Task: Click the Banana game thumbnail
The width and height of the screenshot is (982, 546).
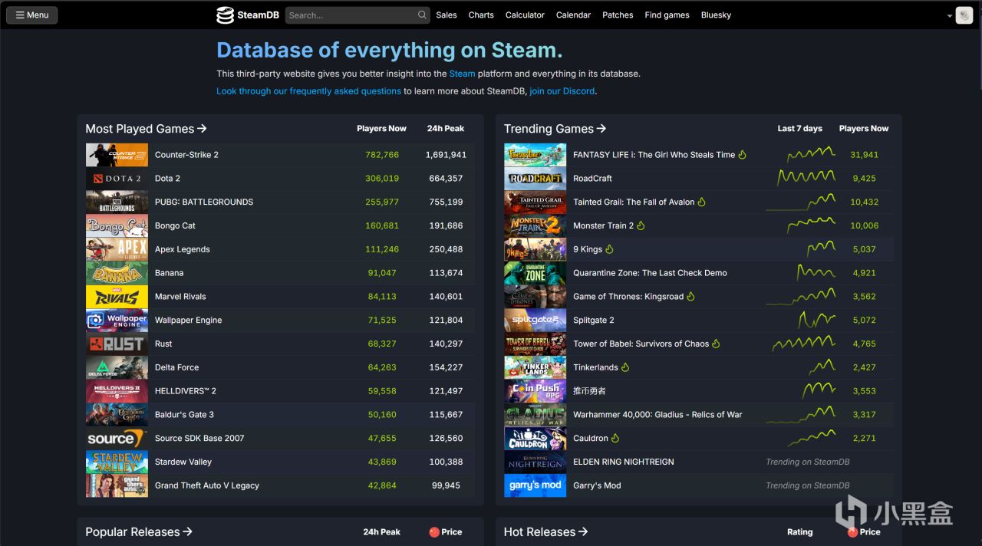Action: tap(117, 273)
